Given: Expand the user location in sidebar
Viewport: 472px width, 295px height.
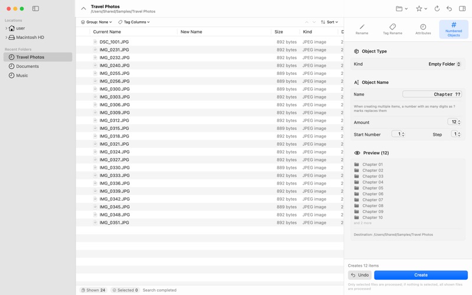Looking at the screenshot, I should 6,28.
